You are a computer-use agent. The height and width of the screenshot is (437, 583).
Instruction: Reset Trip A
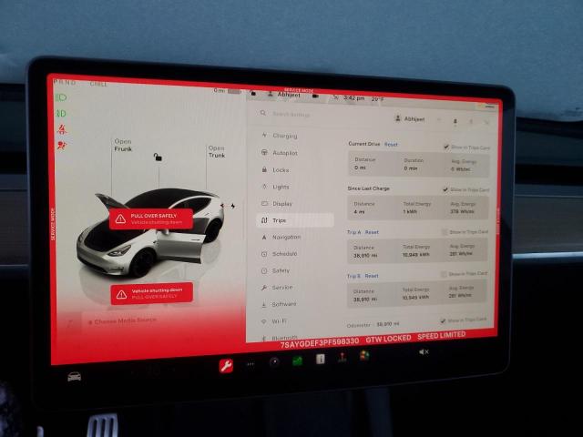pos(372,232)
